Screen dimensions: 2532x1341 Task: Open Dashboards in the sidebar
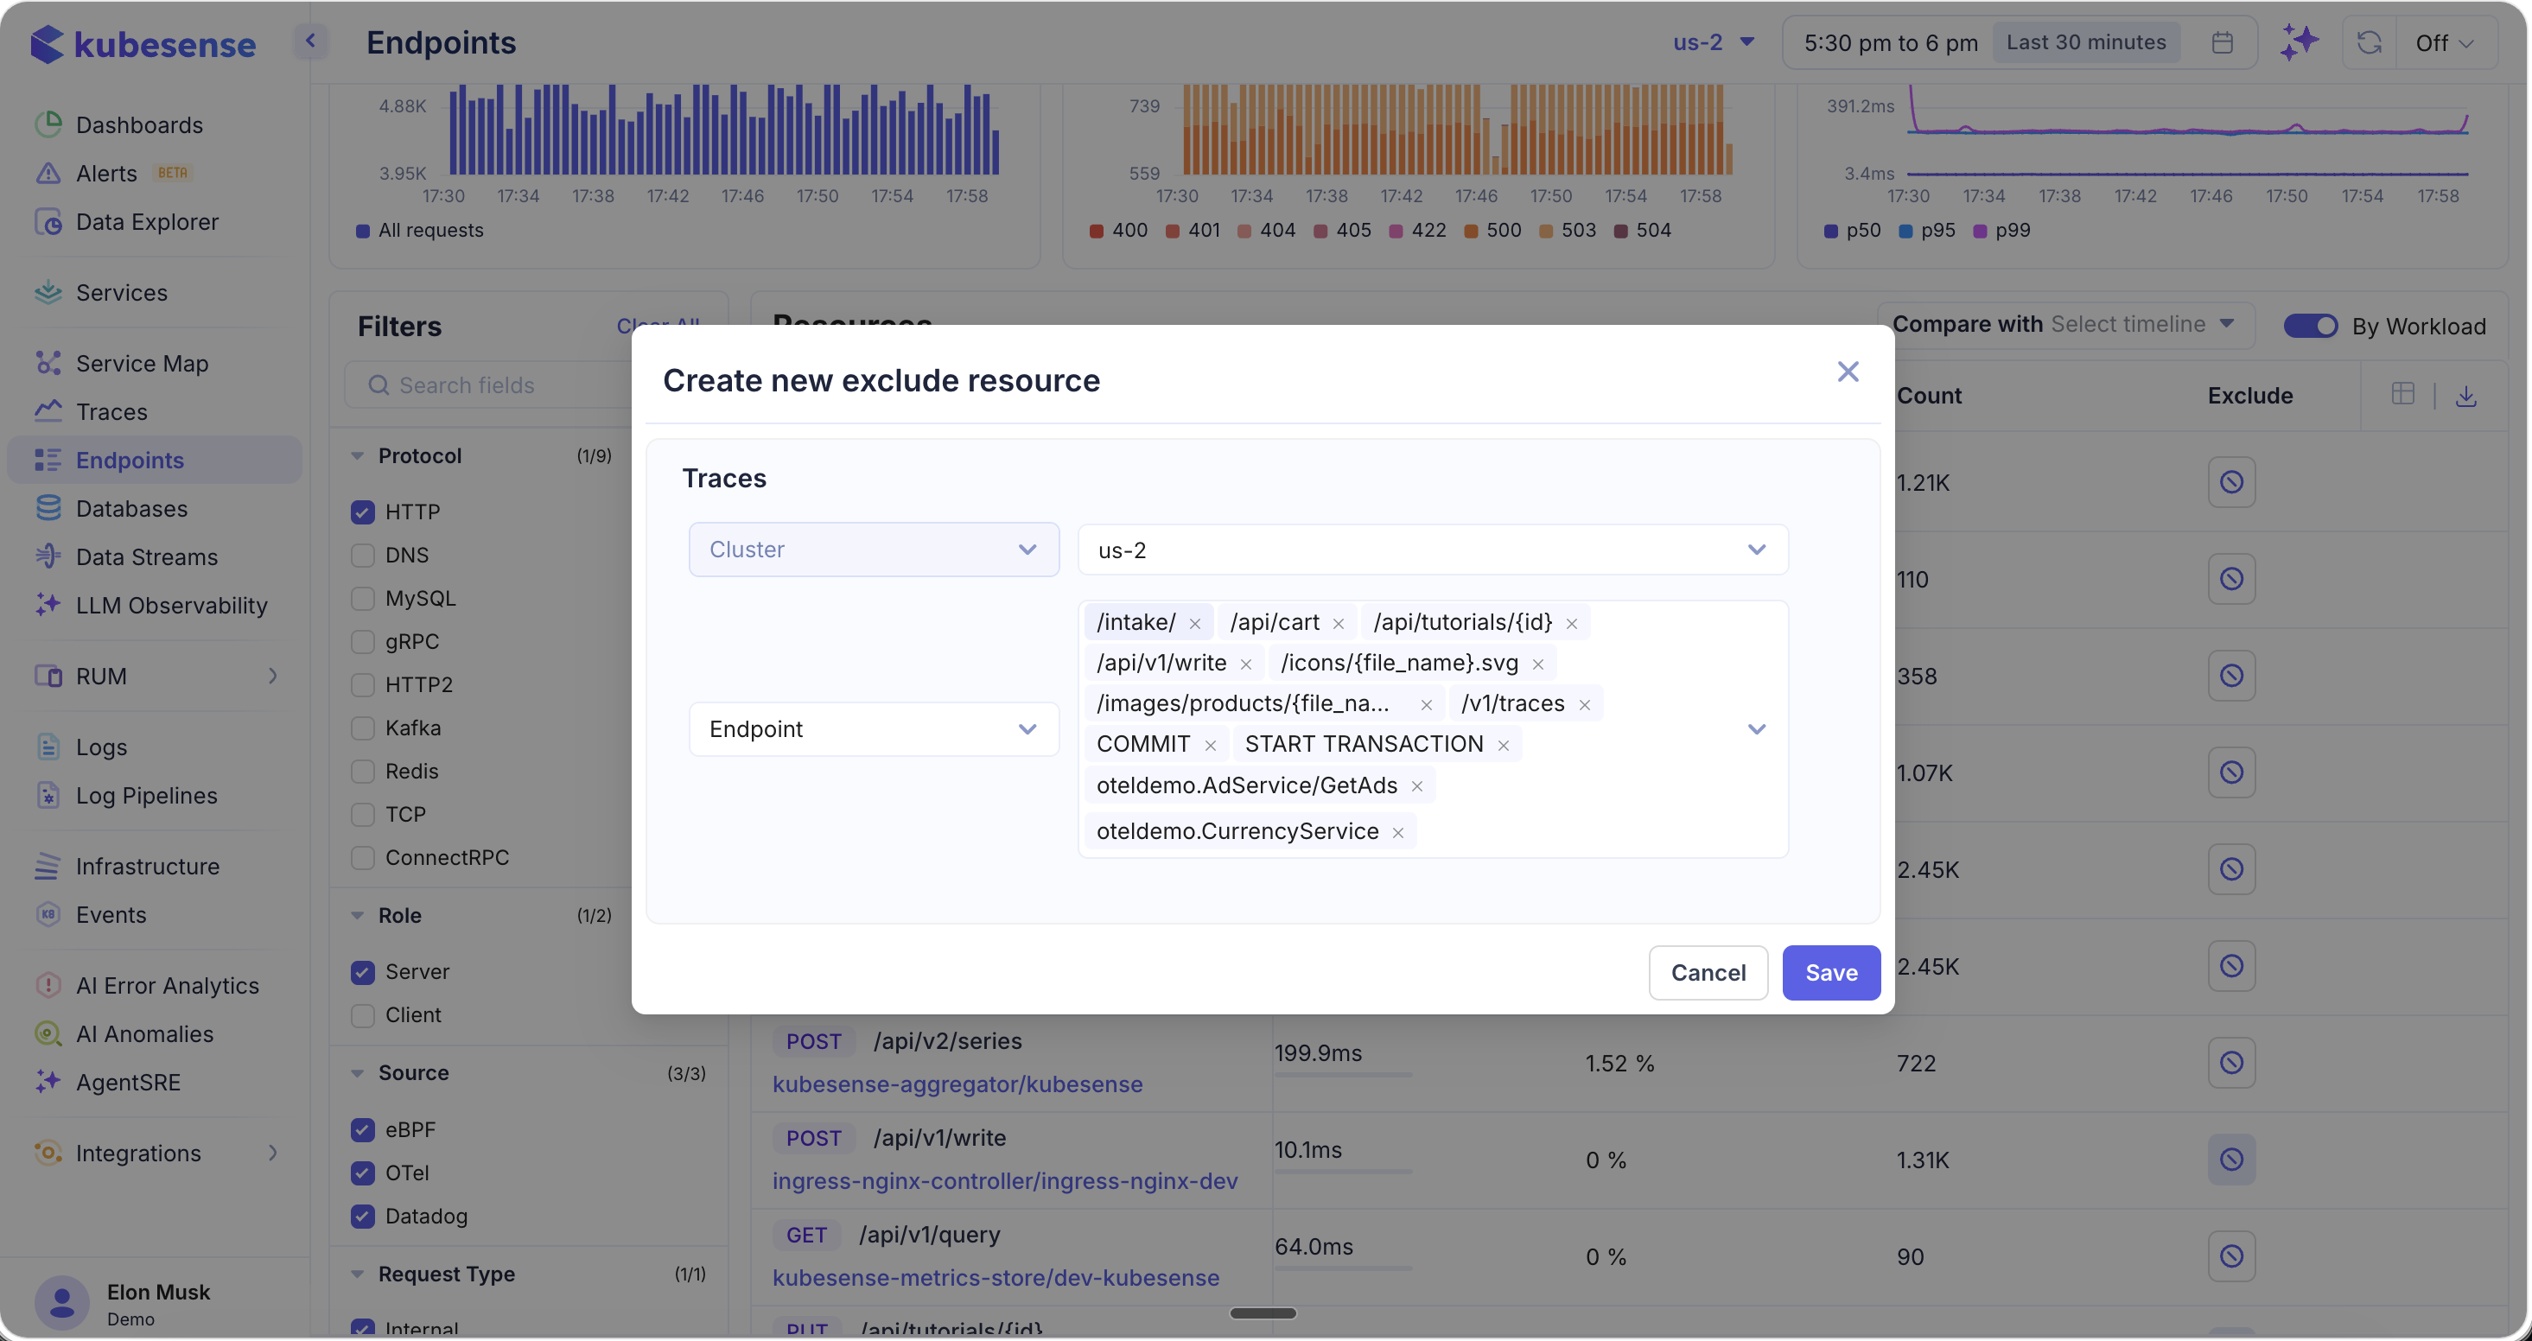(140, 125)
